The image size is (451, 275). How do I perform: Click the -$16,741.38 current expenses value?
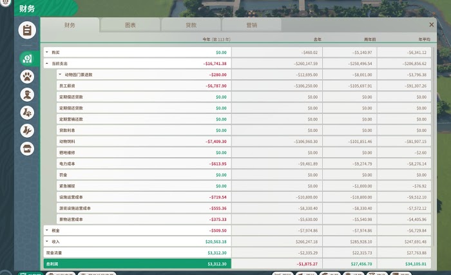[215, 64]
